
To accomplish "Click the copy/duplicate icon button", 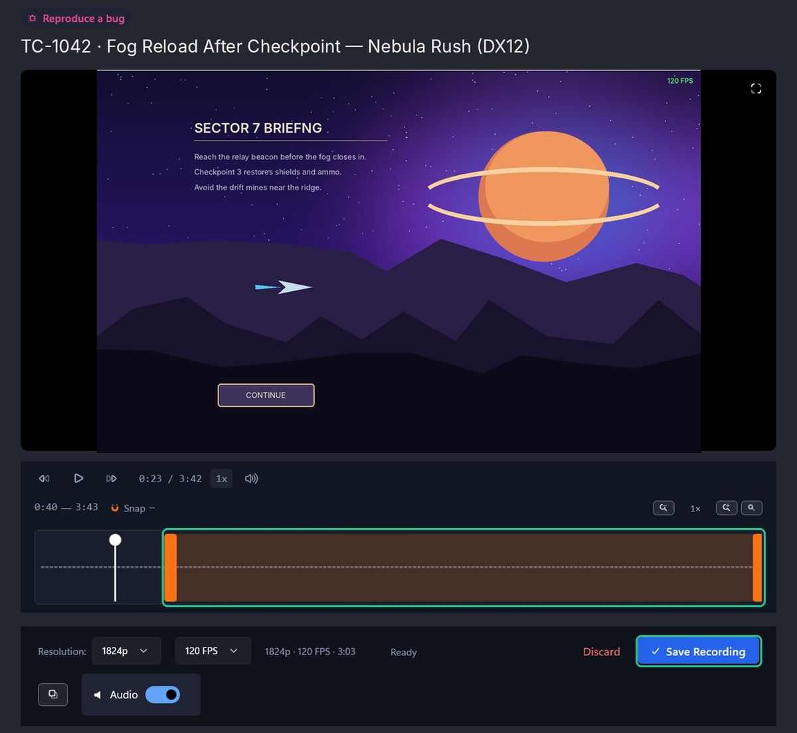I will click(x=53, y=695).
